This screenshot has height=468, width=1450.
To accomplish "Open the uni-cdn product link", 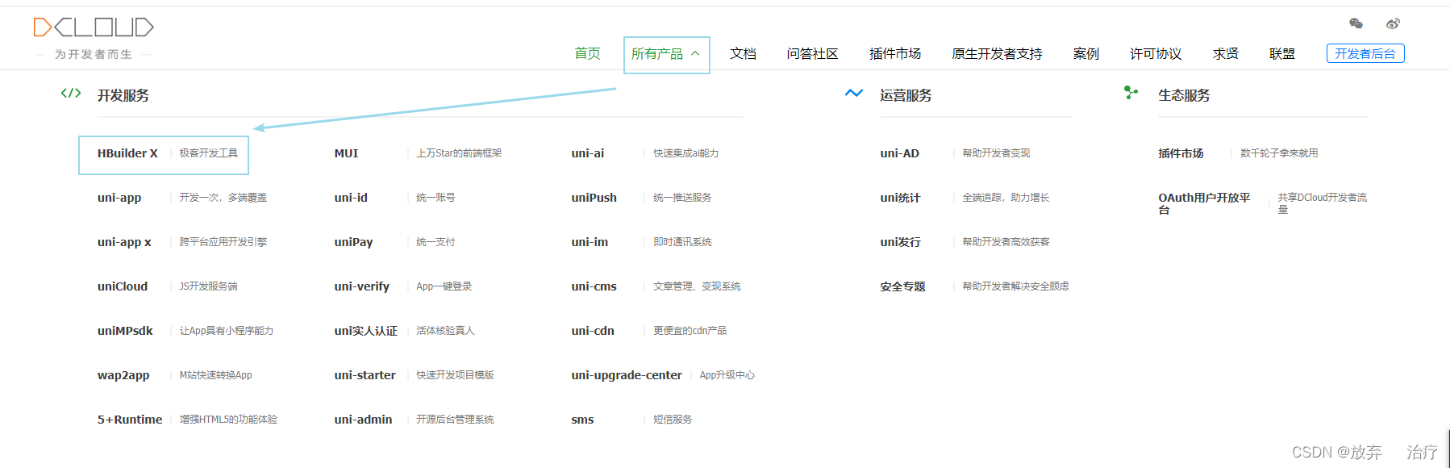I will pos(593,331).
